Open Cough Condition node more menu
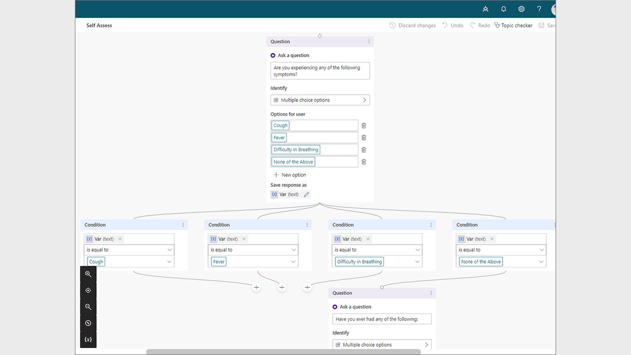631x355 pixels. [183, 225]
